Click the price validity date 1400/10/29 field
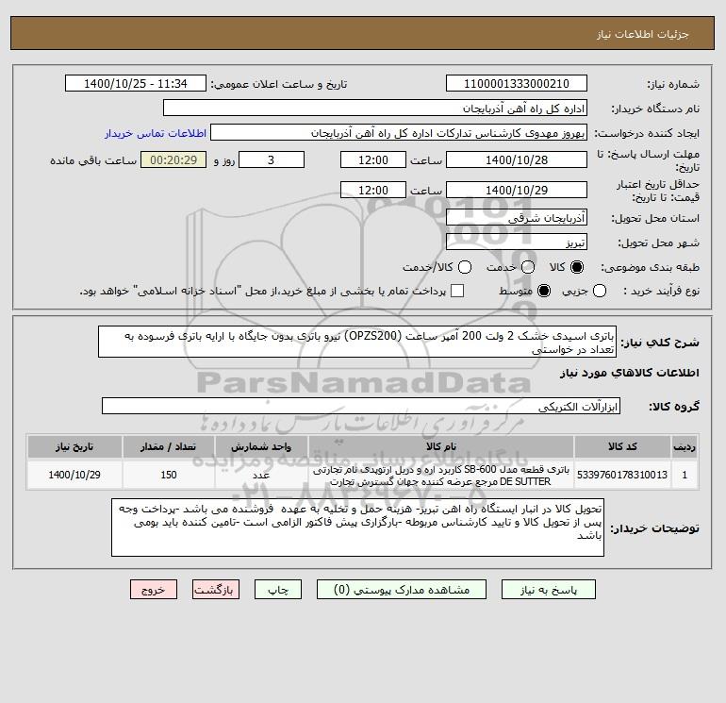Image resolution: width=726 pixels, height=703 pixels. (517, 190)
